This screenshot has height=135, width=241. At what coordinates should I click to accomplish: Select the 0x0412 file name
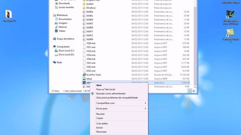[x=90, y=35]
